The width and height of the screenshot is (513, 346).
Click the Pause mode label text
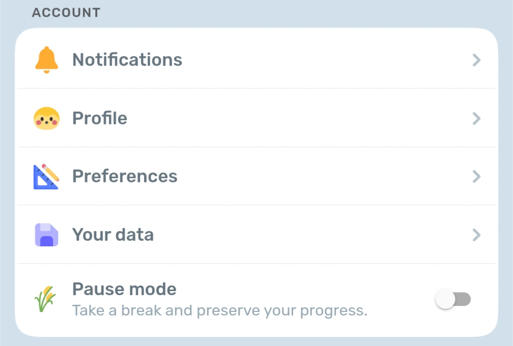click(x=124, y=289)
